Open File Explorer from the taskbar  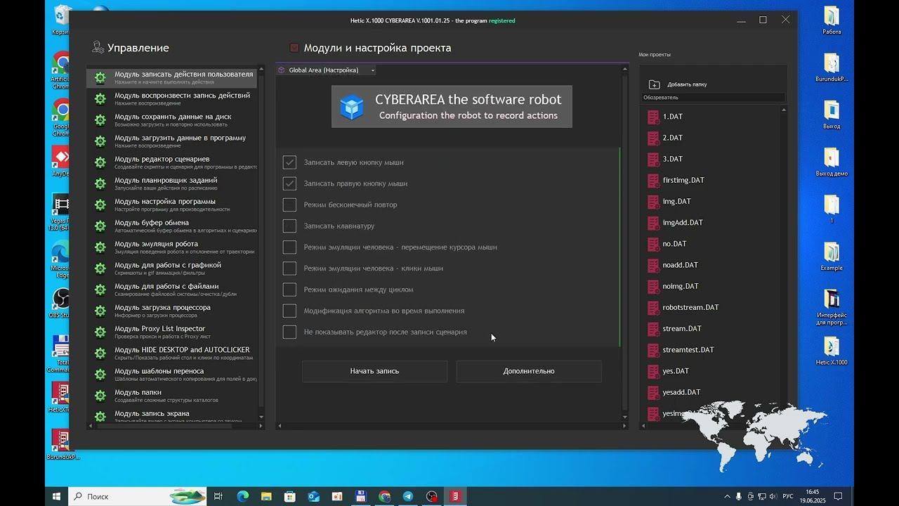[265, 496]
